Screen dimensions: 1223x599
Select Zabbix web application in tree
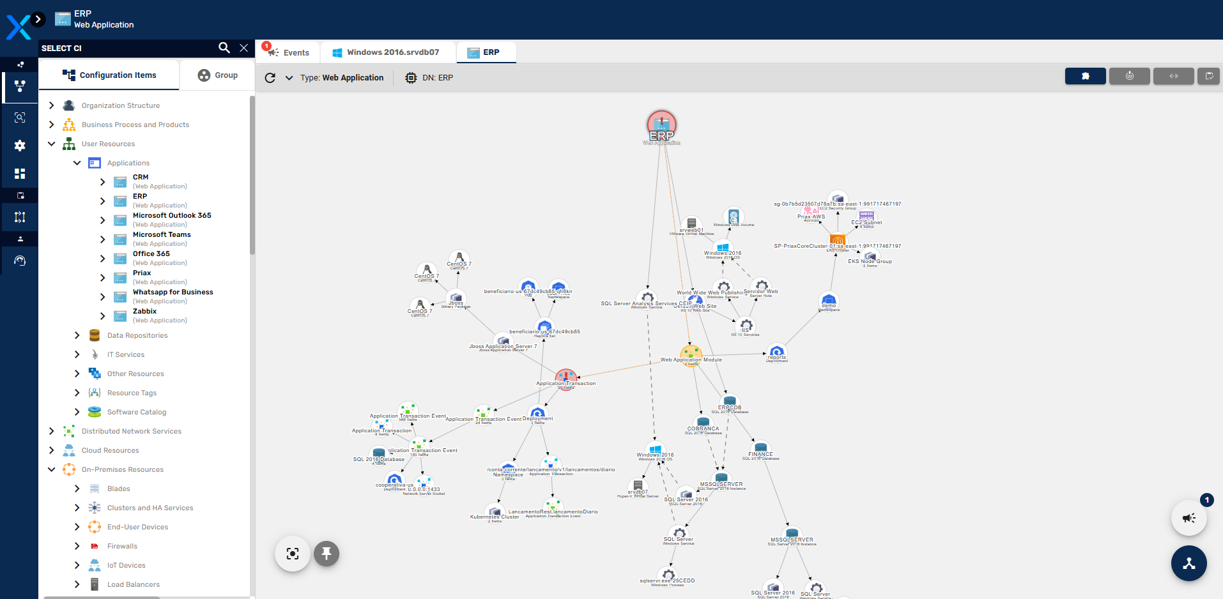[145, 312]
